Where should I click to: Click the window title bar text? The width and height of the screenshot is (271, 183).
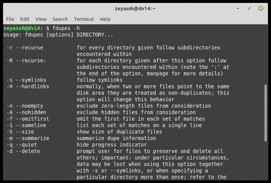click(135, 9)
